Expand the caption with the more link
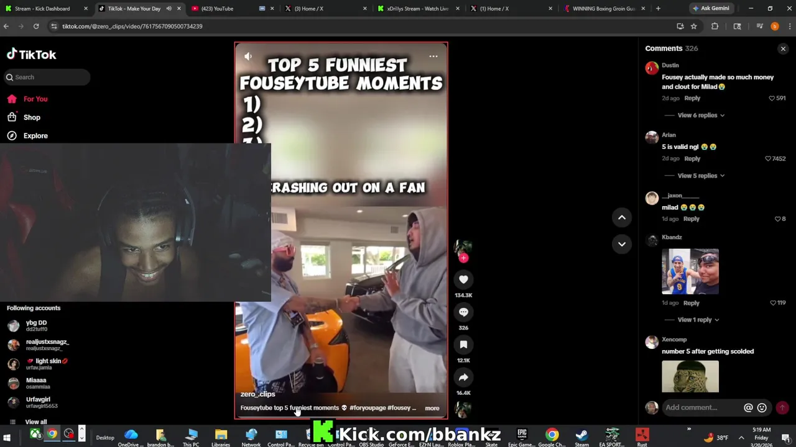796x447 pixels. pyautogui.click(x=432, y=409)
